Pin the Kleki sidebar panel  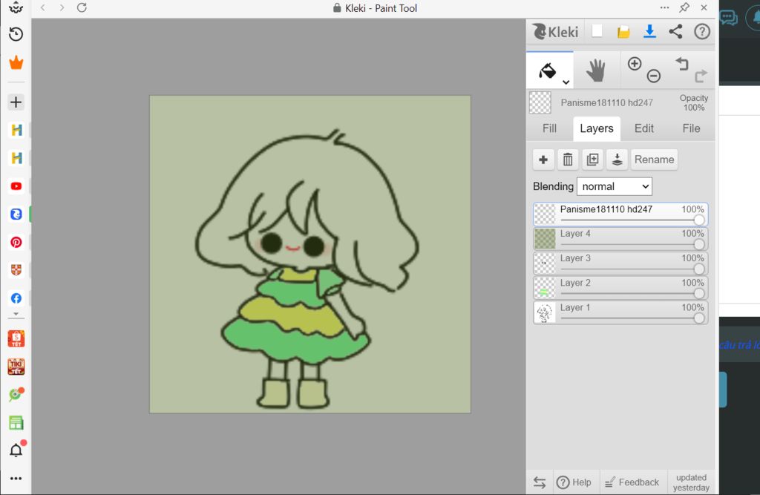point(684,7)
